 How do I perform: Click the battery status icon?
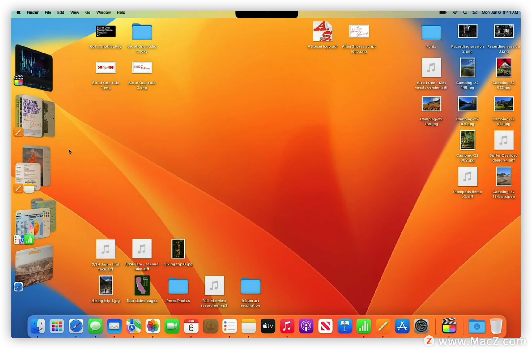pyautogui.click(x=443, y=12)
